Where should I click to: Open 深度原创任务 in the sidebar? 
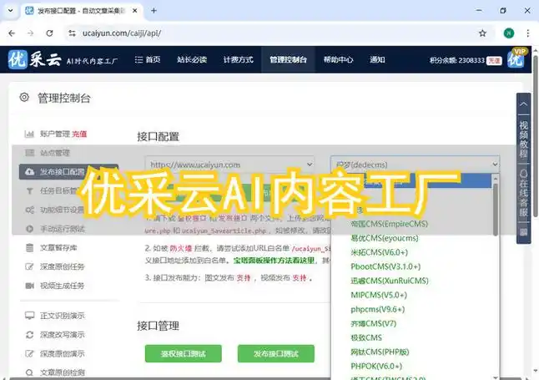(63, 266)
